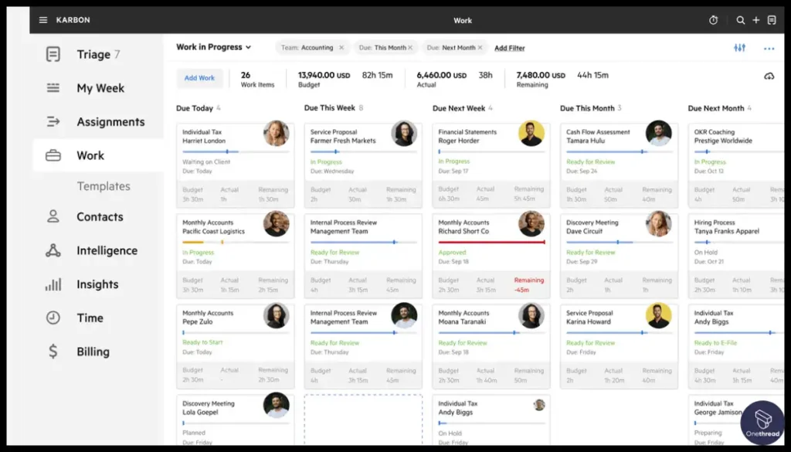Click Roger Horder card avatar
The width and height of the screenshot is (791, 452).
pos(531,133)
